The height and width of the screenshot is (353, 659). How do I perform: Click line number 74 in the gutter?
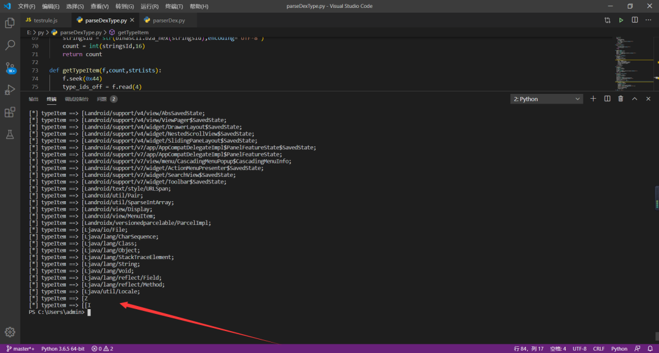pyautogui.click(x=35, y=79)
